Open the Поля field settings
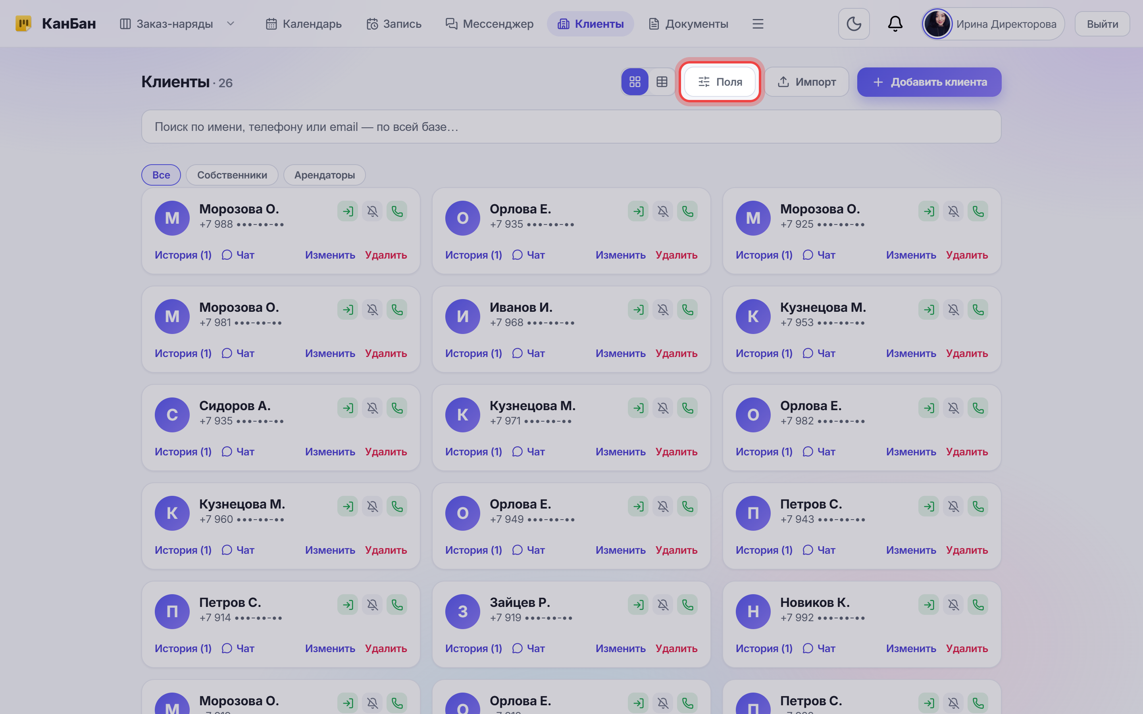The height and width of the screenshot is (714, 1143). click(x=720, y=82)
